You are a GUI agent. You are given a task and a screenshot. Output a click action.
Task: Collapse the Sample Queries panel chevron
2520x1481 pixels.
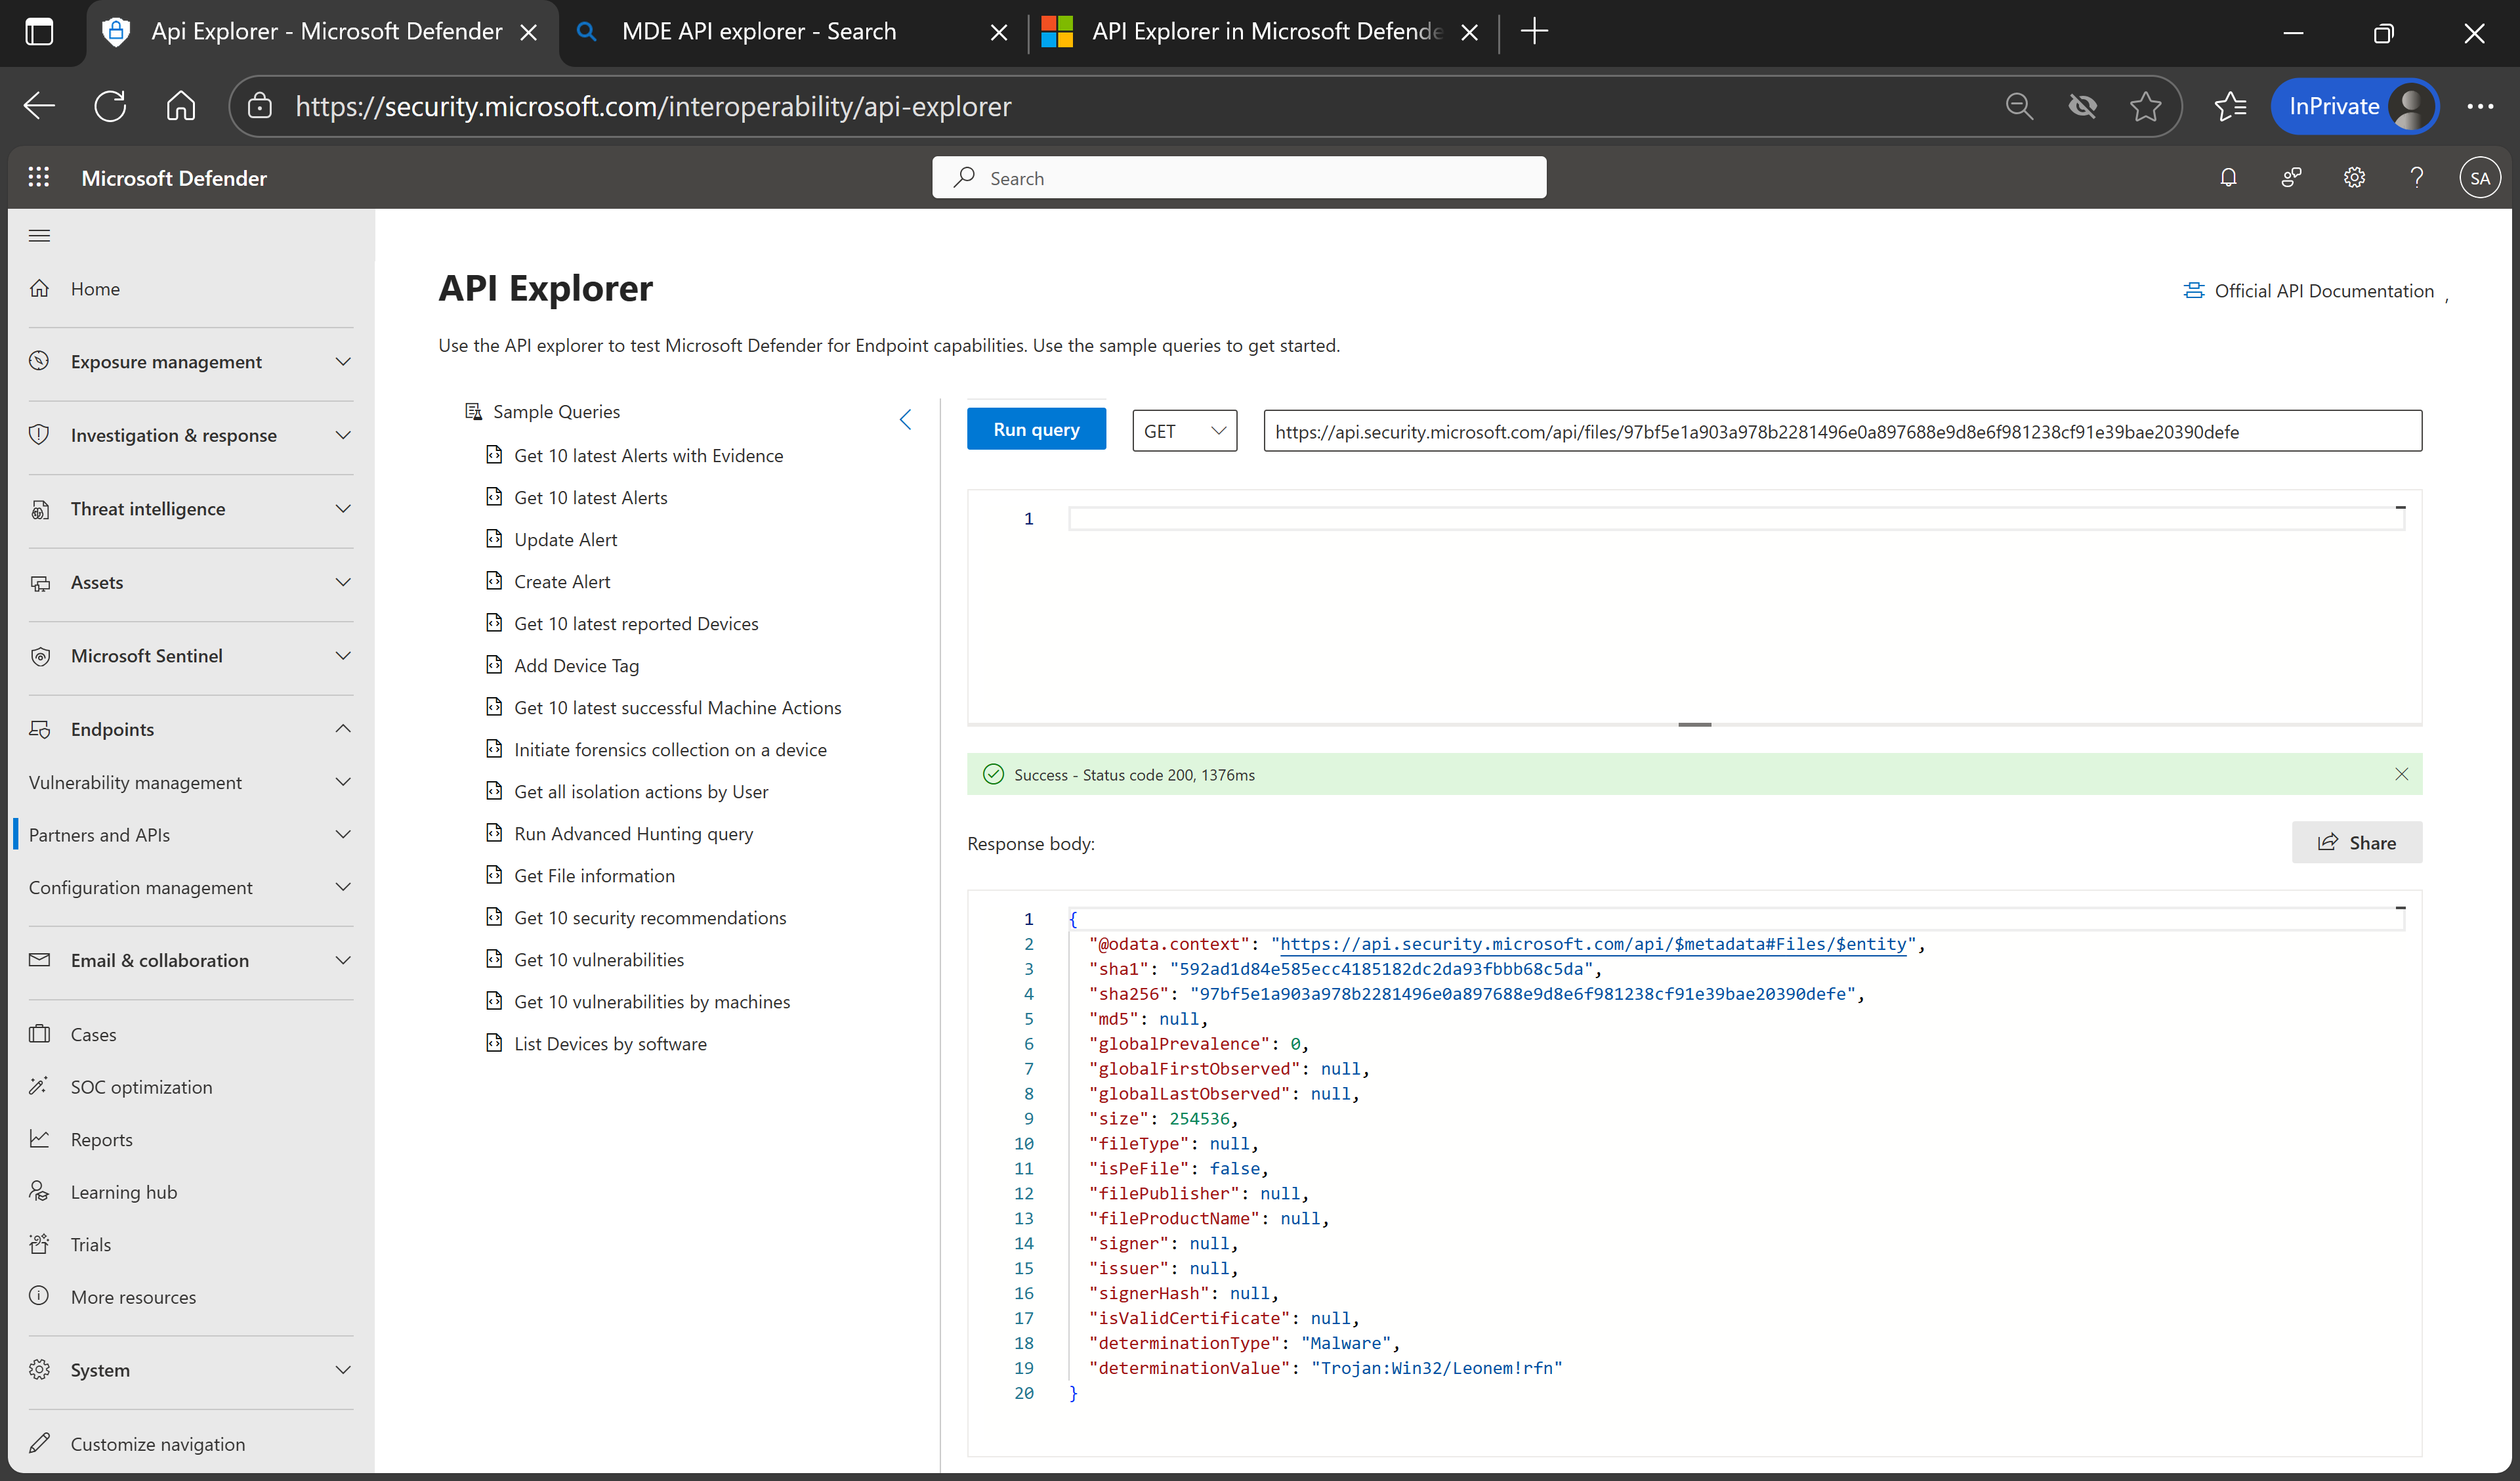pyautogui.click(x=905, y=419)
